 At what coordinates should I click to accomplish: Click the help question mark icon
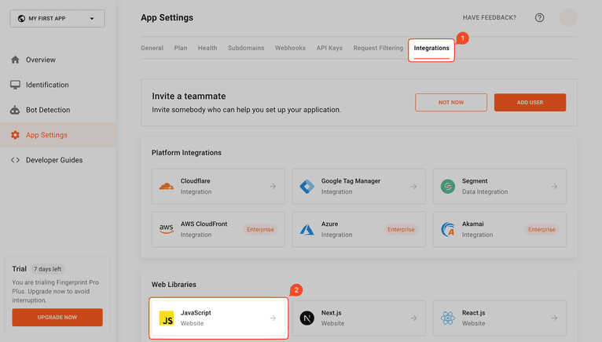(x=539, y=18)
